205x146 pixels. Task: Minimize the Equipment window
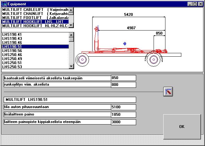(190, 4)
